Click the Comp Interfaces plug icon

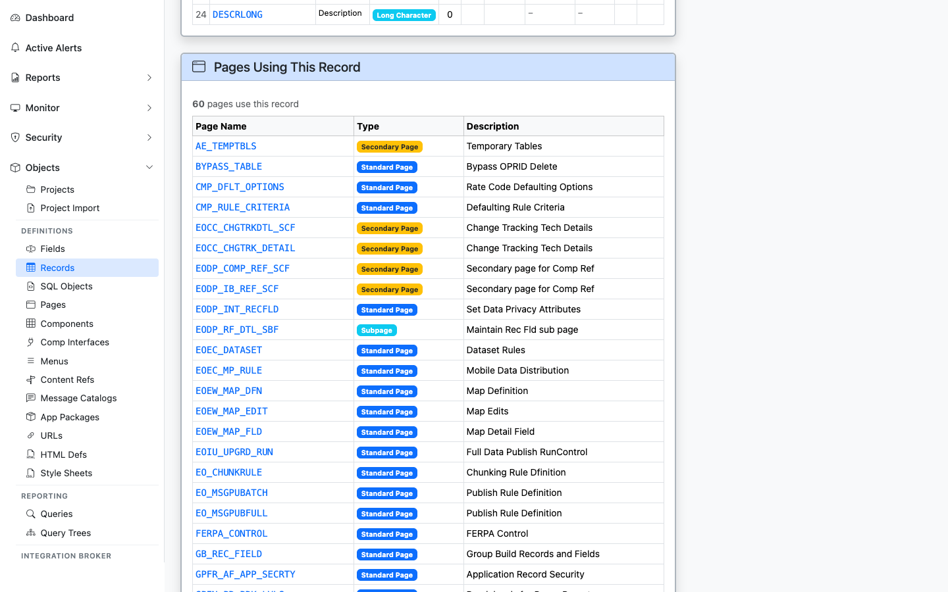point(31,342)
